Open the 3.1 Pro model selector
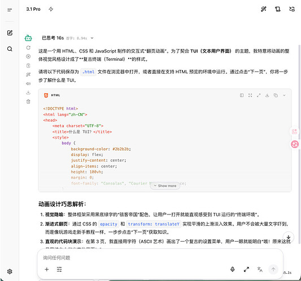 point(33,9)
